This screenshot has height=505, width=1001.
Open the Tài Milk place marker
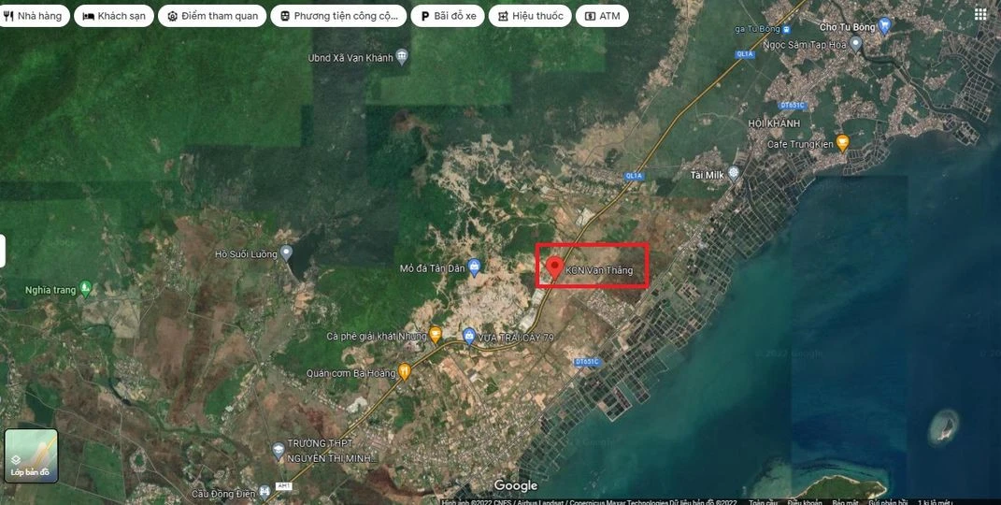(x=734, y=173)
